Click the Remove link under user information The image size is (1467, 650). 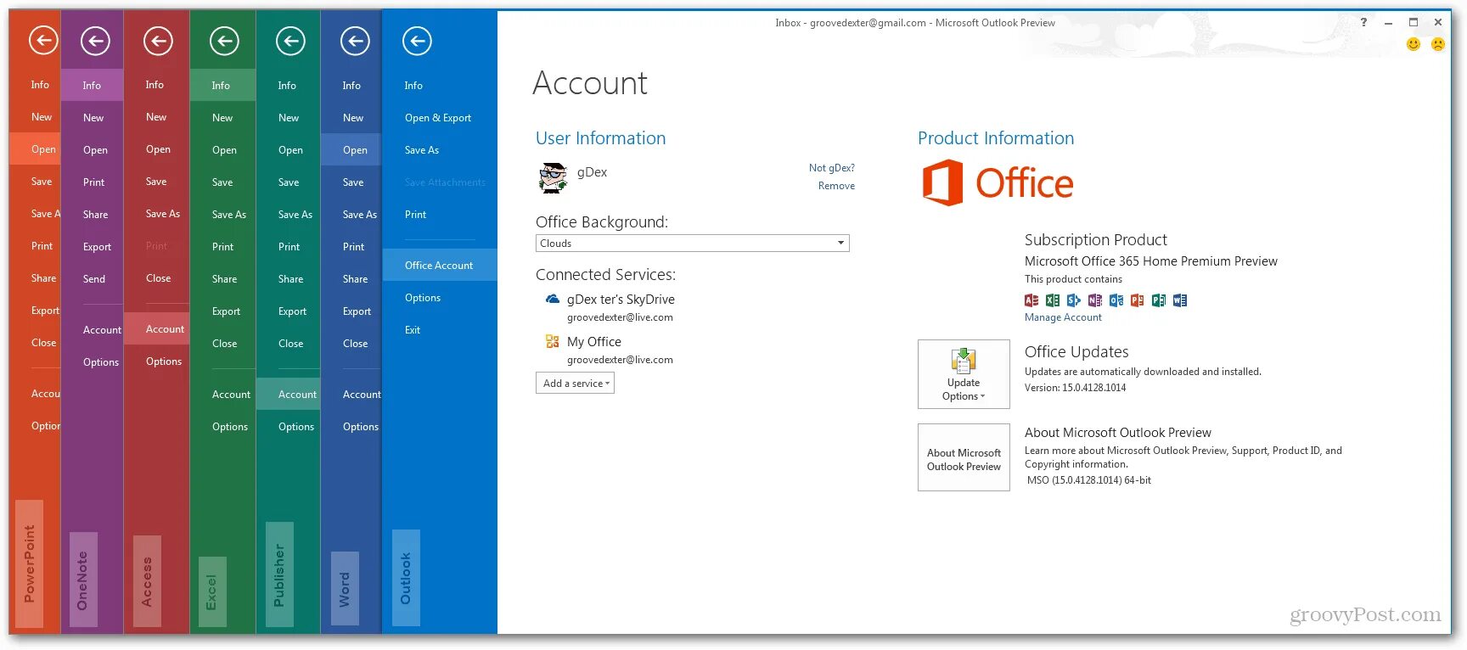click(x=836, y=186)
